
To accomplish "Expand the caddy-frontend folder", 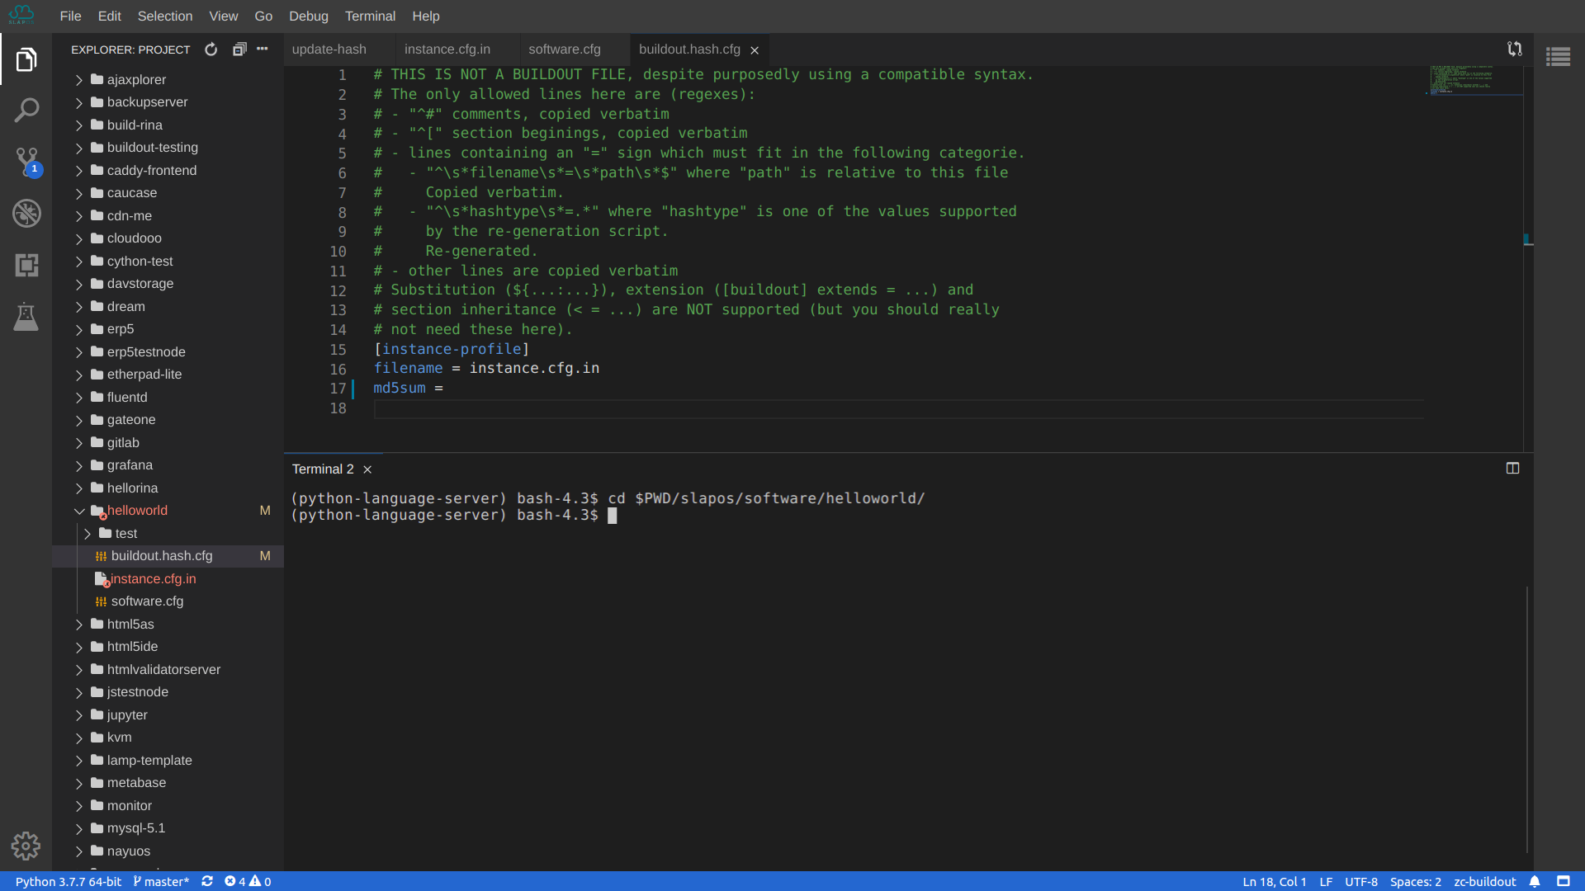I will [79, 171].
